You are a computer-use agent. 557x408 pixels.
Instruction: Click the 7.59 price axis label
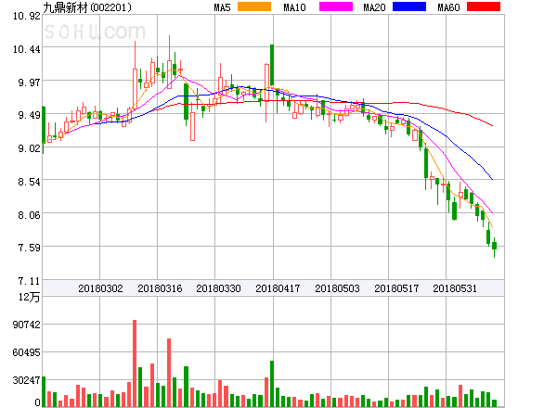point(29,248)
